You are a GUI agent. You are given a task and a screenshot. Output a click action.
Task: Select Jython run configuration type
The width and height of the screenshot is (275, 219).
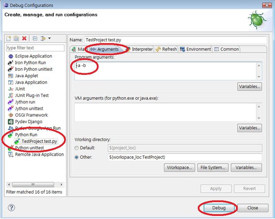click(x=25, y=102)
